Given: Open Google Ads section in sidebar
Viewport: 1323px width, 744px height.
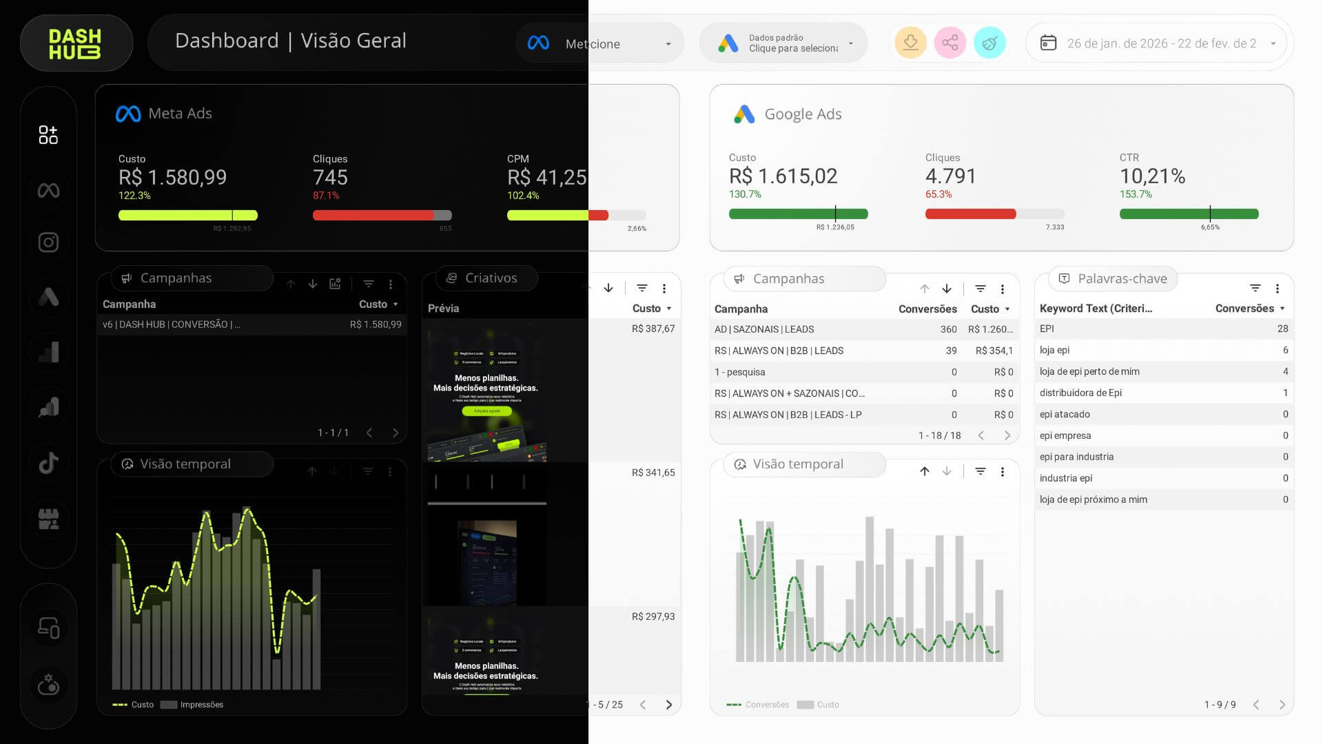Looking at the screenshot, I should click(x=48, y=297).
